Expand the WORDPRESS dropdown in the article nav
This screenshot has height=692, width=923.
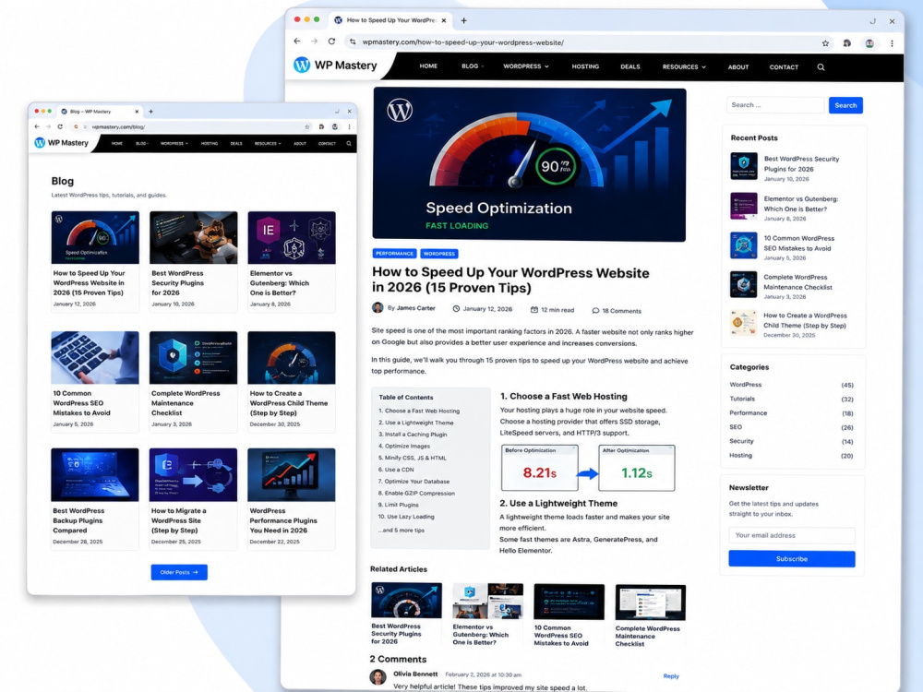526,66
